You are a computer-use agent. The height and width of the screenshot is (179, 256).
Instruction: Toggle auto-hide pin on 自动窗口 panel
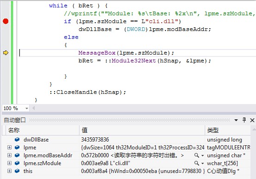[x=244, y=120]
